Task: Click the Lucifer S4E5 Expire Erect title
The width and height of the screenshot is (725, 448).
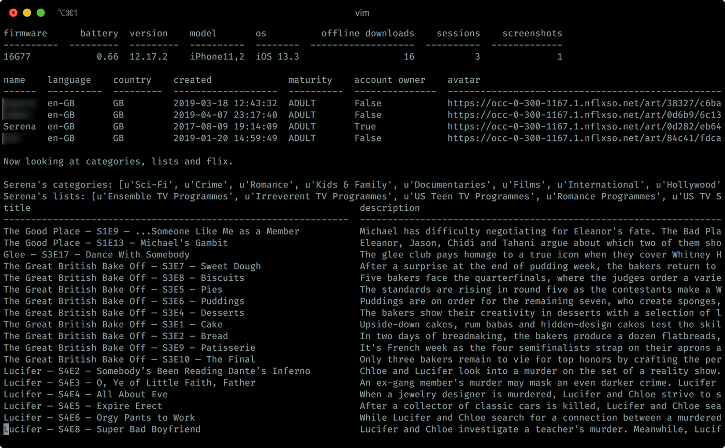Action: [82, 406]
